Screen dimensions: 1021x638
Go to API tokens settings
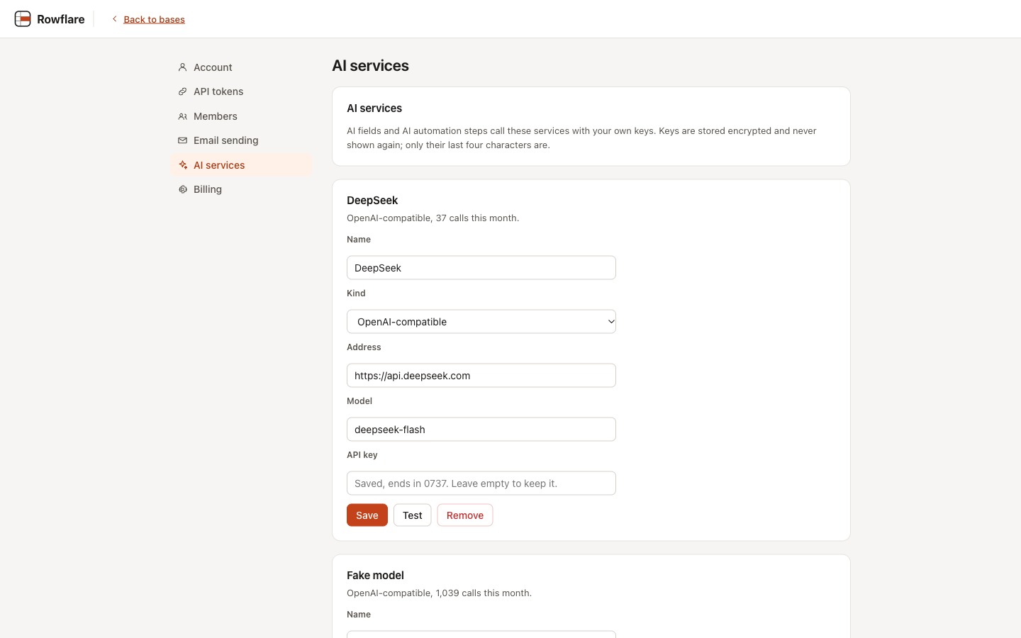(x=241, y=91)
